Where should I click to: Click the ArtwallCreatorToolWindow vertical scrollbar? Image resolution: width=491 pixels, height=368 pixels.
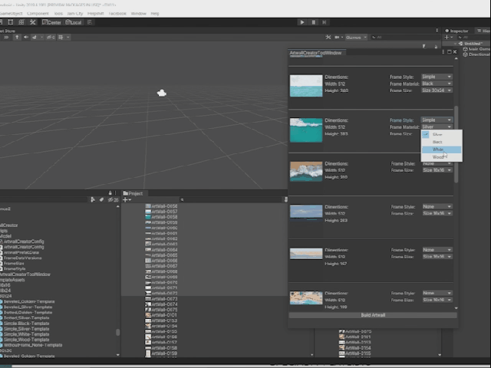pos(456,144)
